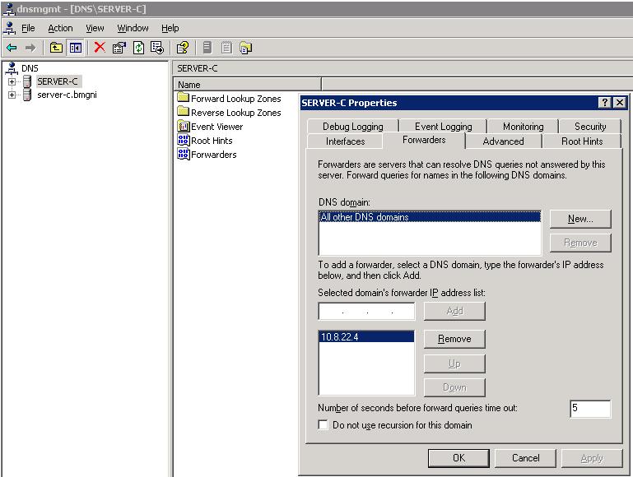The height and width of the screenshot is (477, 633).
Task: Open the Window menu
Action: tap(133, 28)
